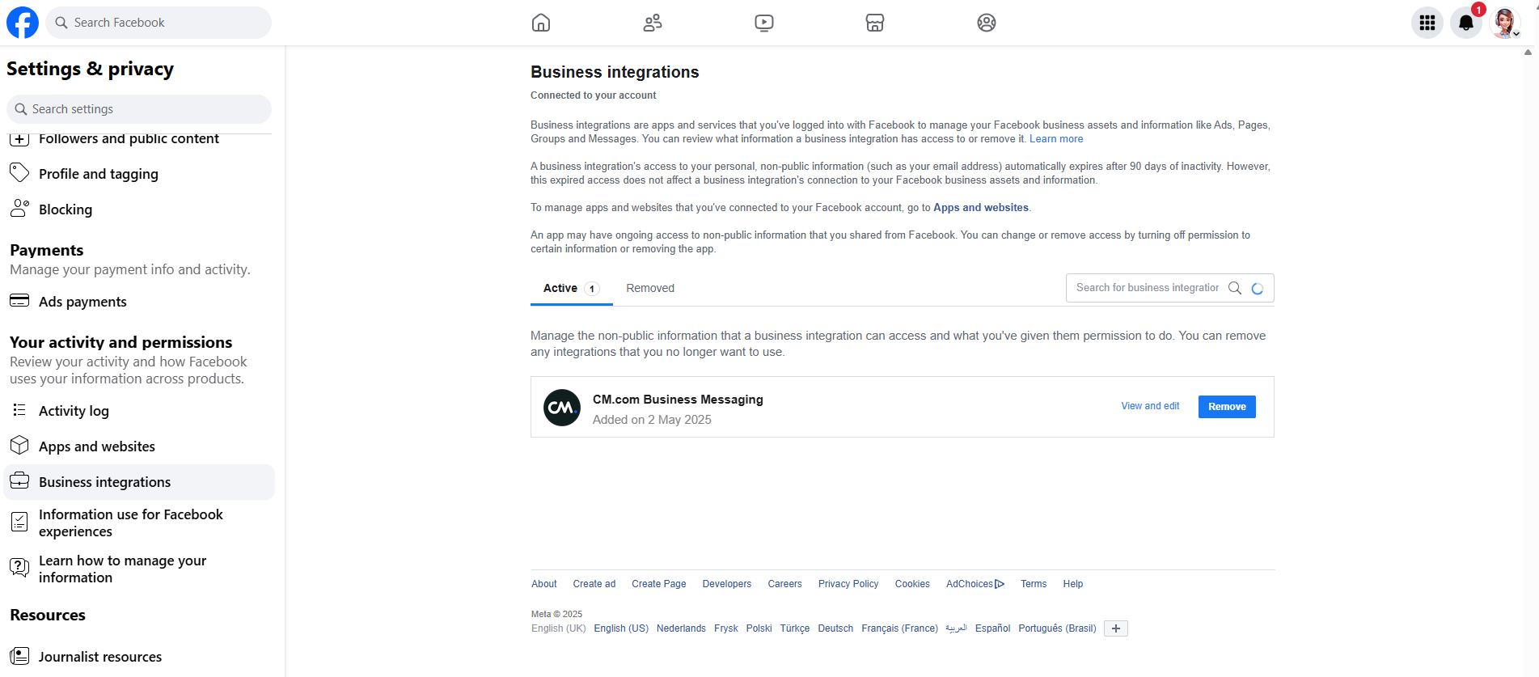Screen dimensions: 1539x677
Task: Focus the Search for business integrations box
Action: click(1147, 288)
